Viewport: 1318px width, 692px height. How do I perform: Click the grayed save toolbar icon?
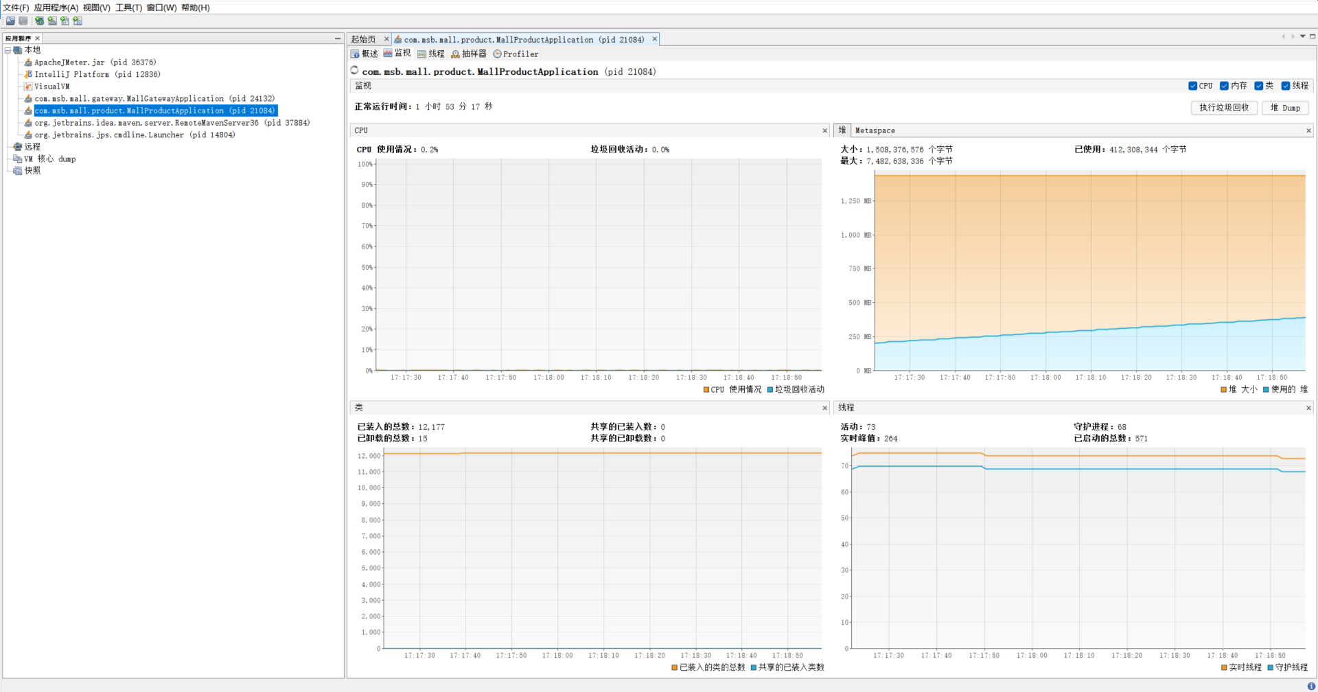[23, 21]
